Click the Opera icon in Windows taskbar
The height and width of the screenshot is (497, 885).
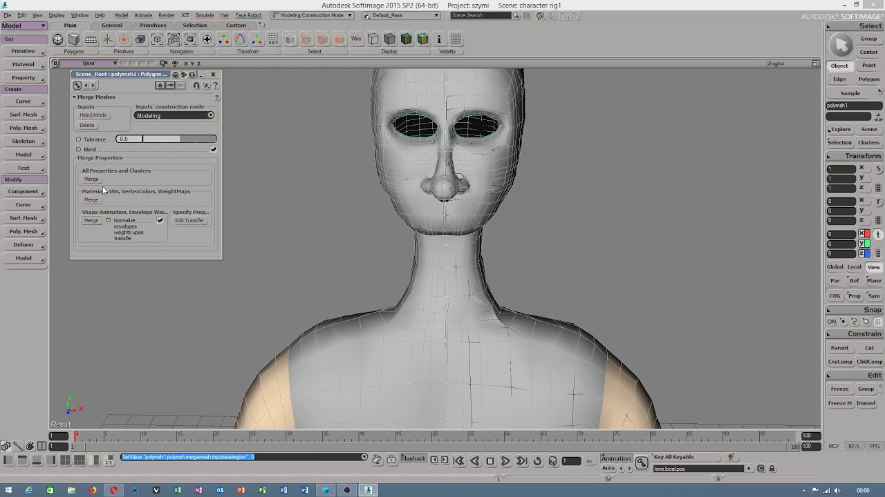coord(113,490)
